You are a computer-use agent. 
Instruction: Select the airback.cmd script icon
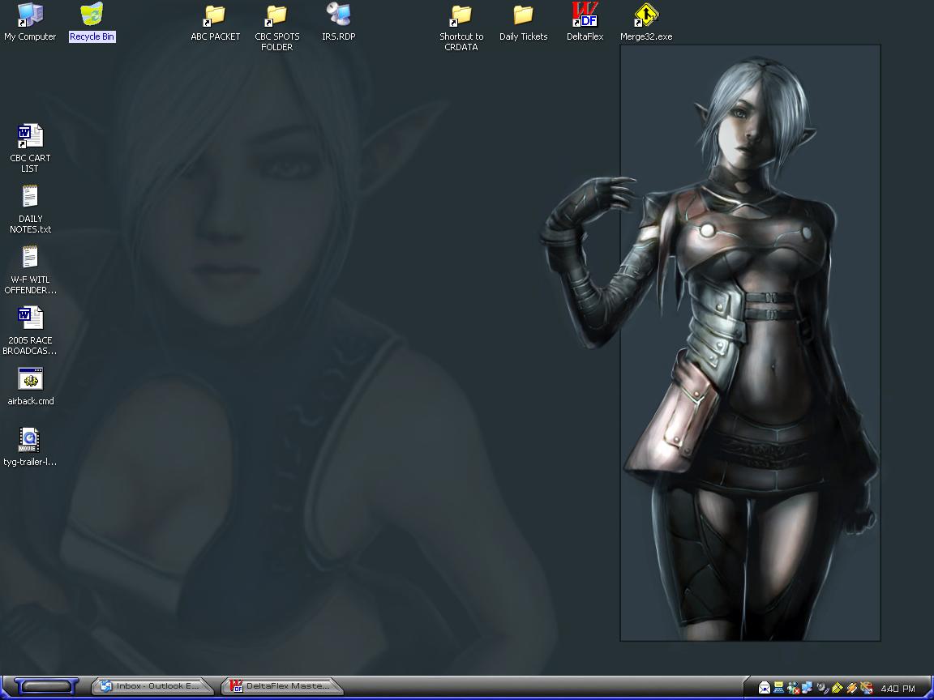[x=30, y=380]
